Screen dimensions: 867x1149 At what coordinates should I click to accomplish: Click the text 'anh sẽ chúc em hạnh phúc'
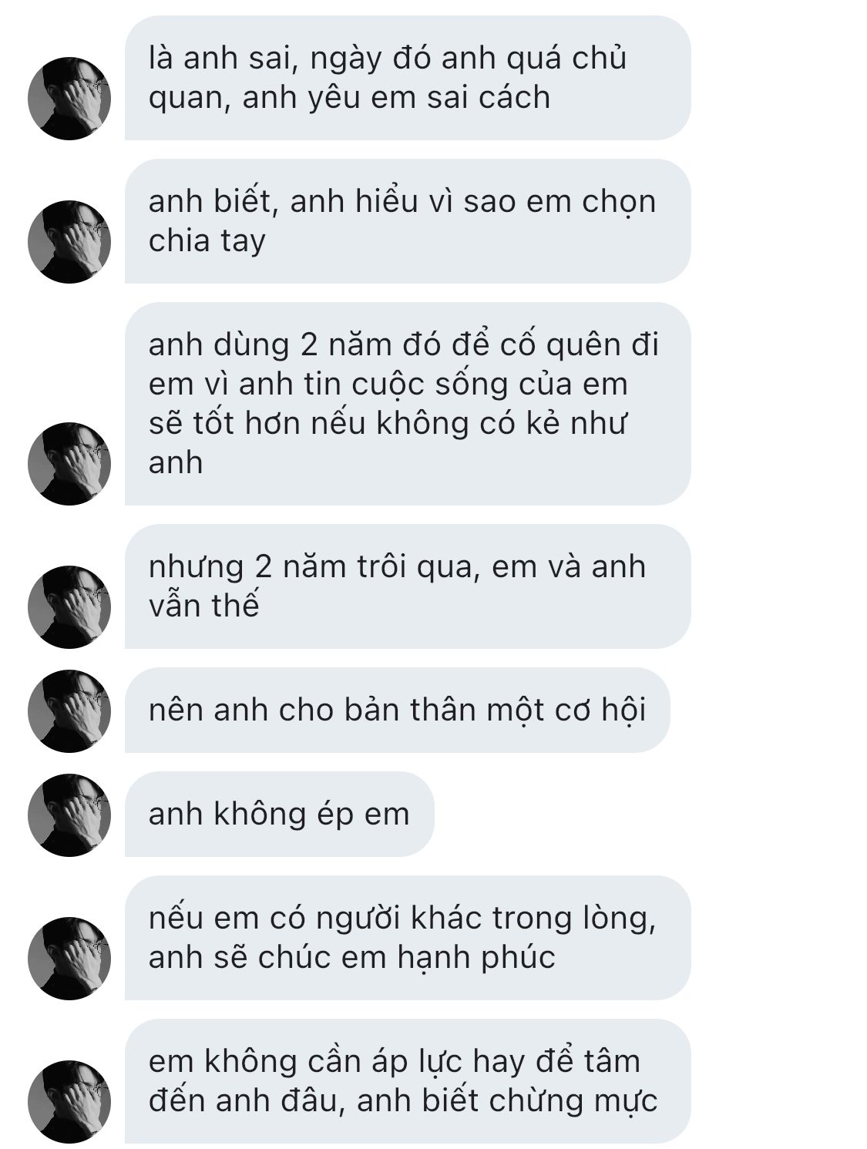tap(352, 958)
